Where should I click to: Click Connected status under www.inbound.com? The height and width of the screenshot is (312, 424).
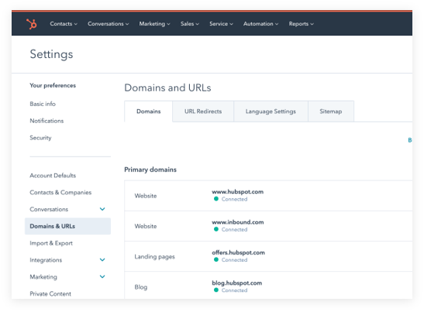pos(234,229)
